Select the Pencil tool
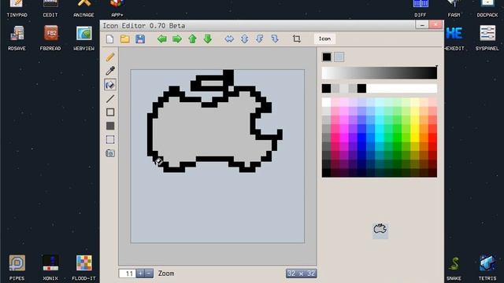This screenshot has height=283, width=504. (x=110, y=57)
